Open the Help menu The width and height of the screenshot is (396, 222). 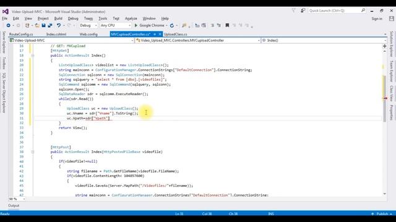click(x=165, y=18)
